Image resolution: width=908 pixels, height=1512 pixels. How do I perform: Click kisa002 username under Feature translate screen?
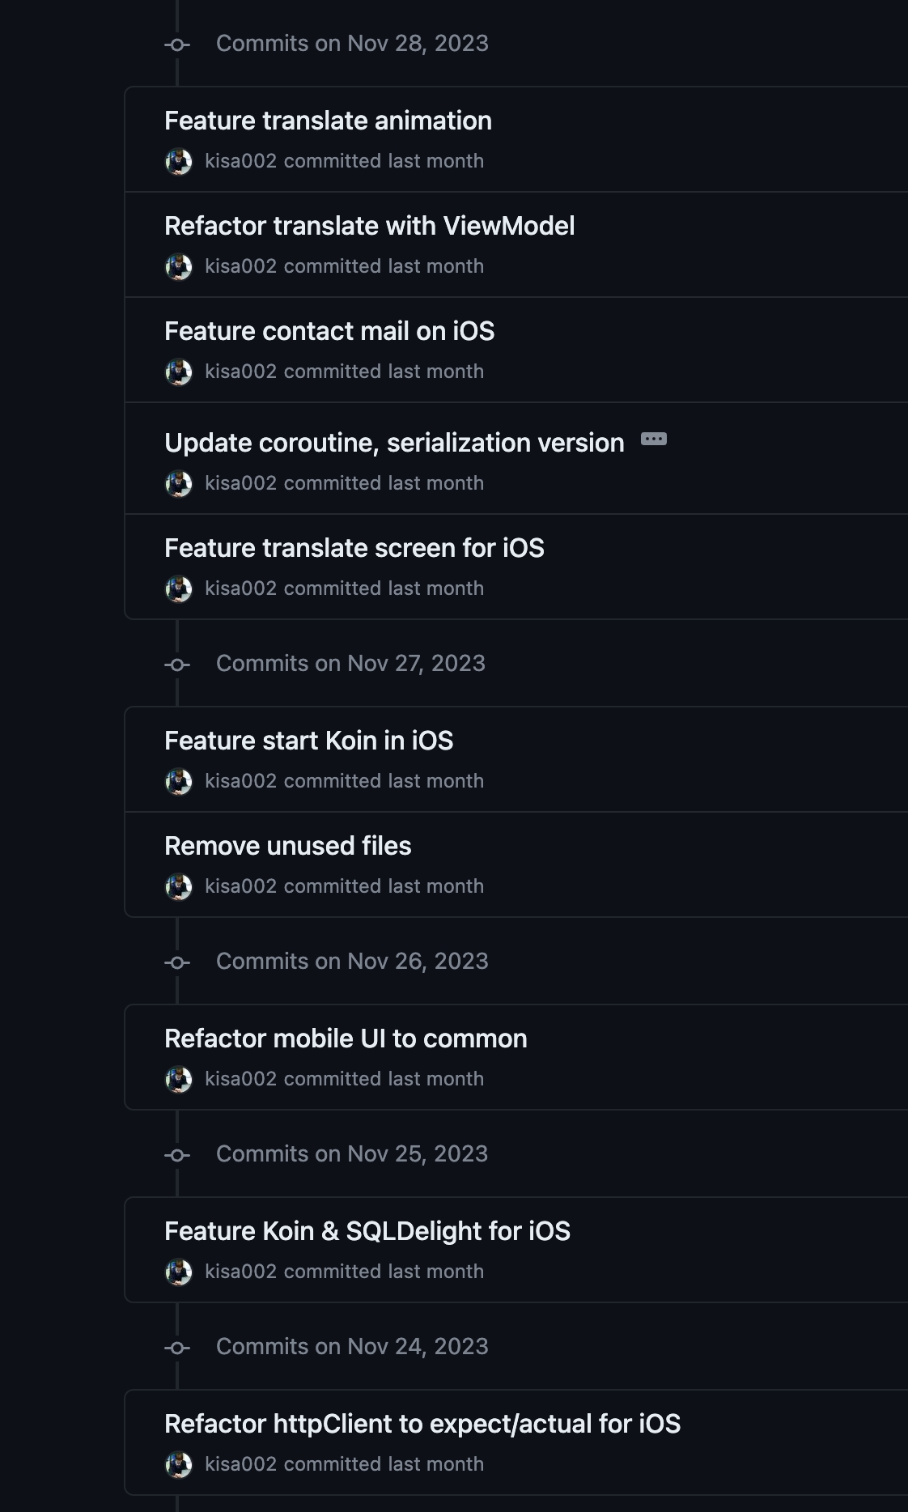click(x=240, y=588)
